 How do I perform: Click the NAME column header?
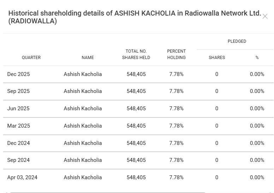coord(88,58)
